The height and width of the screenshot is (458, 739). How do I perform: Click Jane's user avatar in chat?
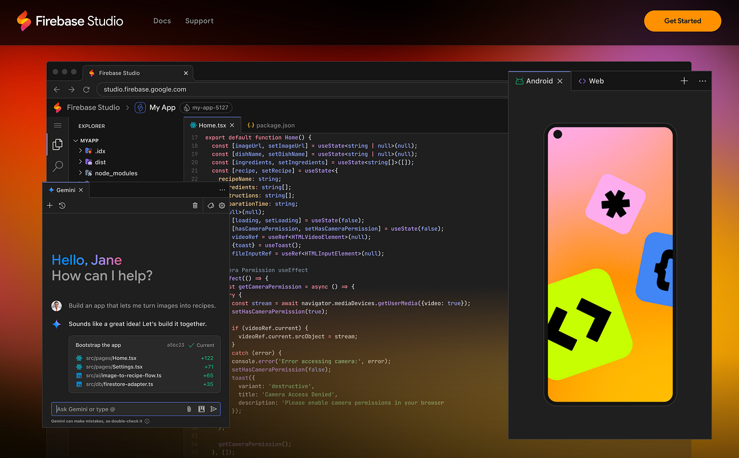coord(56,306)
